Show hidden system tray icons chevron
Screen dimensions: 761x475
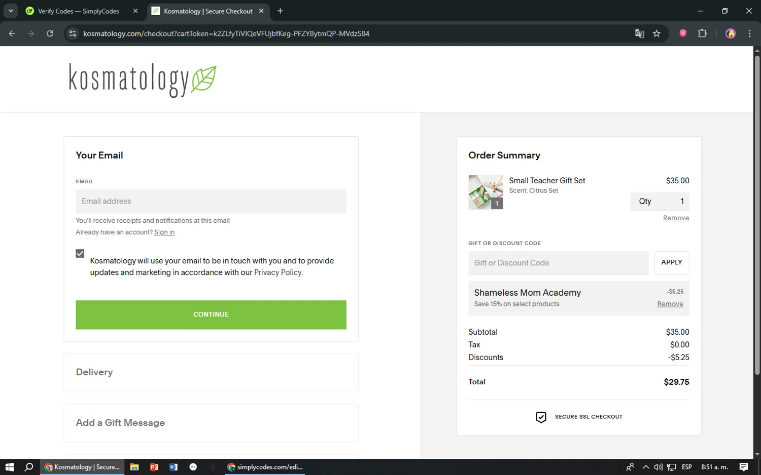point(645,467)
